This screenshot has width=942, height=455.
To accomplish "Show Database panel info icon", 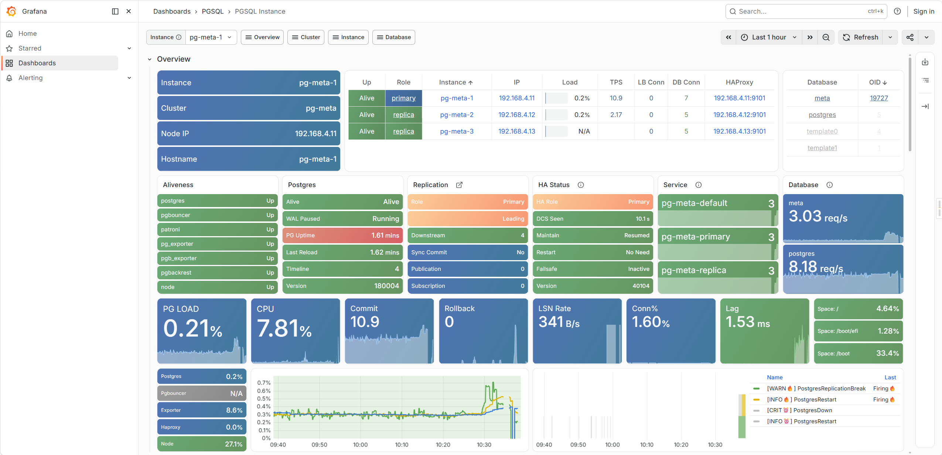I will click(x=829, y=185).
